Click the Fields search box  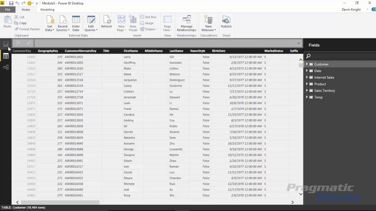[x=341, y=56]
